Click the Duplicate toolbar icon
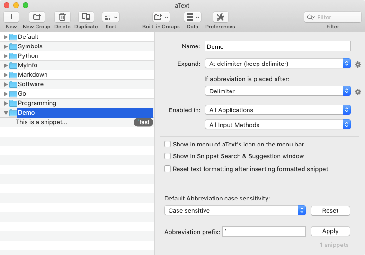 tap(86, 17)
